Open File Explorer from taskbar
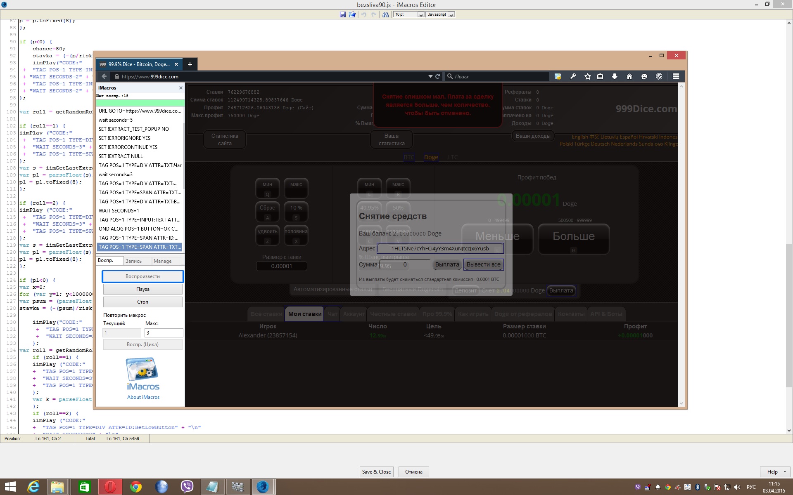 pos(57,487)
